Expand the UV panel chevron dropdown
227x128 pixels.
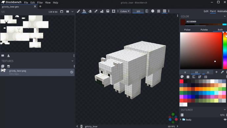(72, 11)
